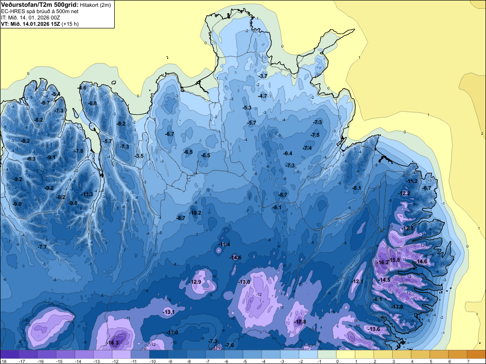This screenshot has width=486, height=364.
Task: Click the -14.5 temperature label
Action: (384, 280)
